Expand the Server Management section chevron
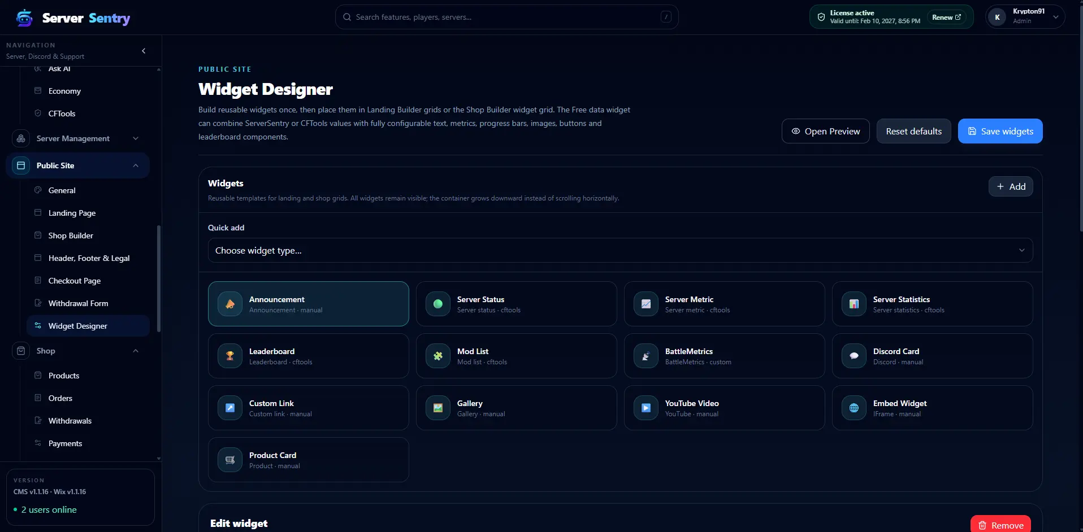Screen dimensions: 1083x532 pos(136,138)
